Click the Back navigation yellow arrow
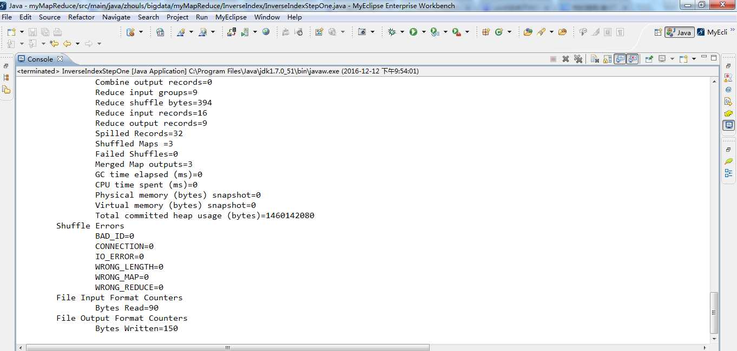This screenshot has height=351, width=737. click(67, 44)
